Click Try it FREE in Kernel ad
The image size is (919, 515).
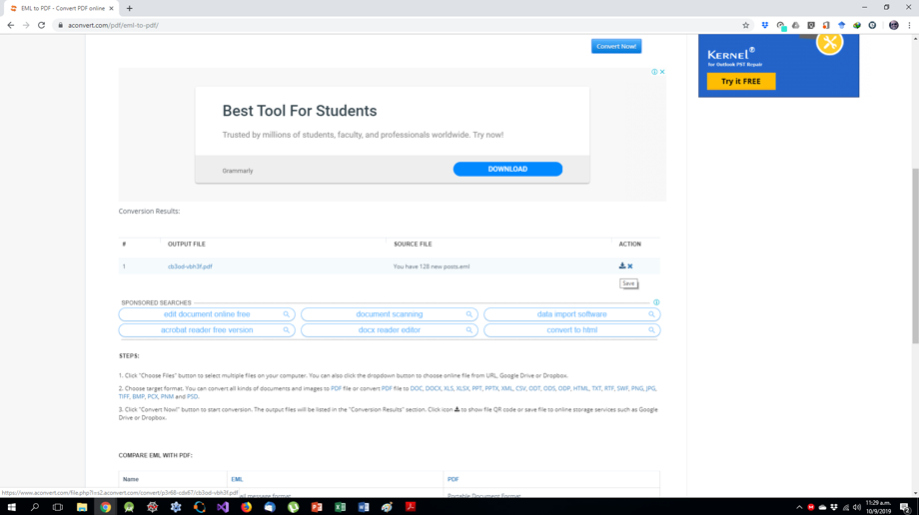point(741,82)
